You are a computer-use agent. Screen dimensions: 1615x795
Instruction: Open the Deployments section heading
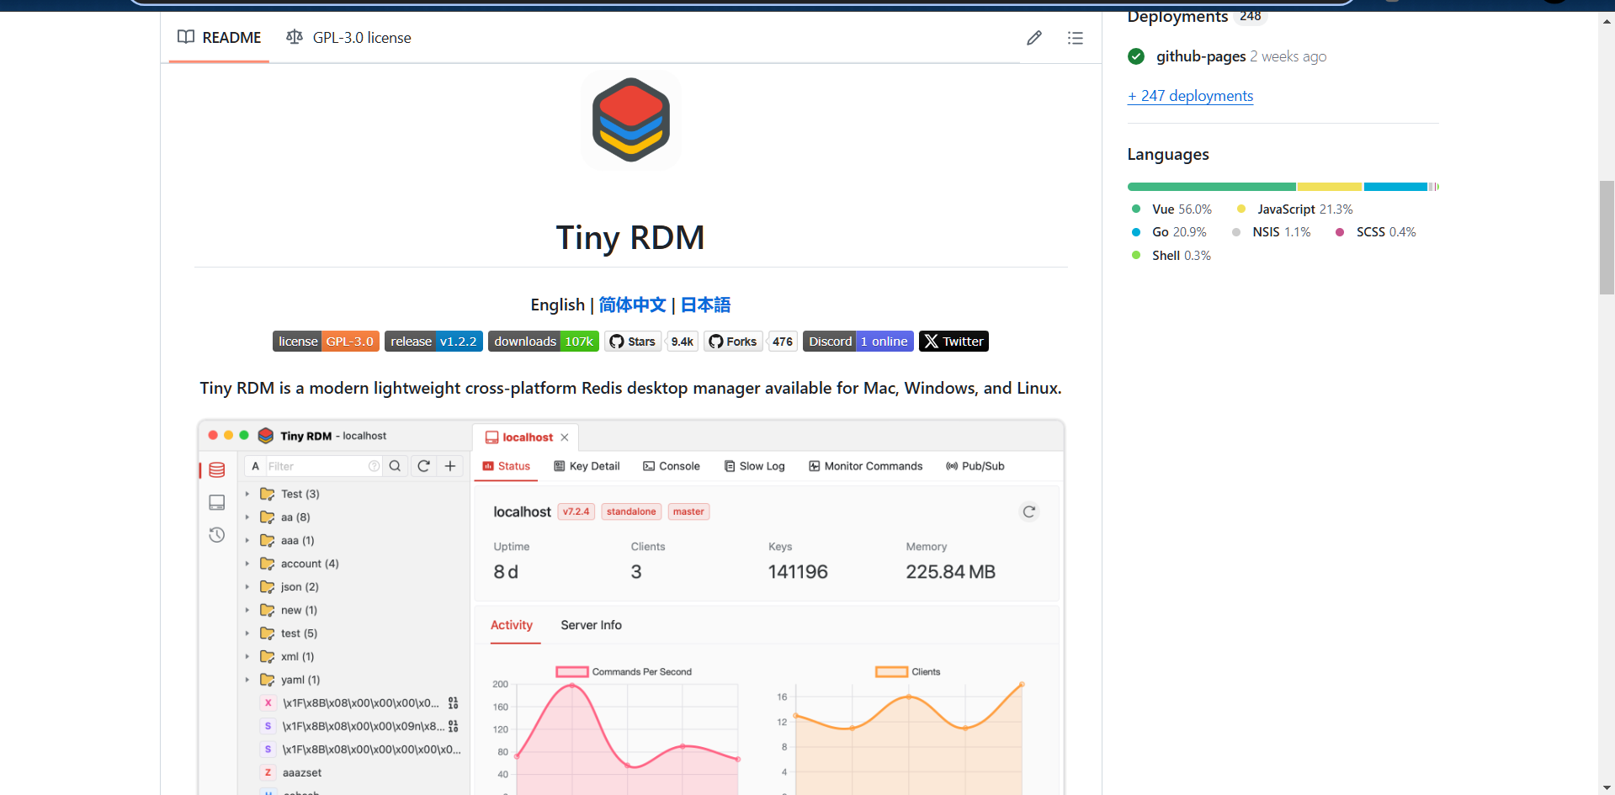(1177, 16)
